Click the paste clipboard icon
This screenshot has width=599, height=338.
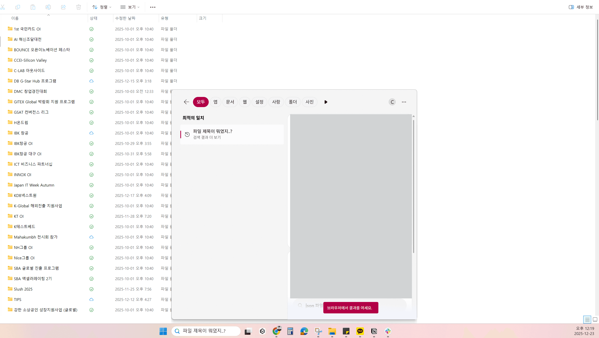point(33,7)
